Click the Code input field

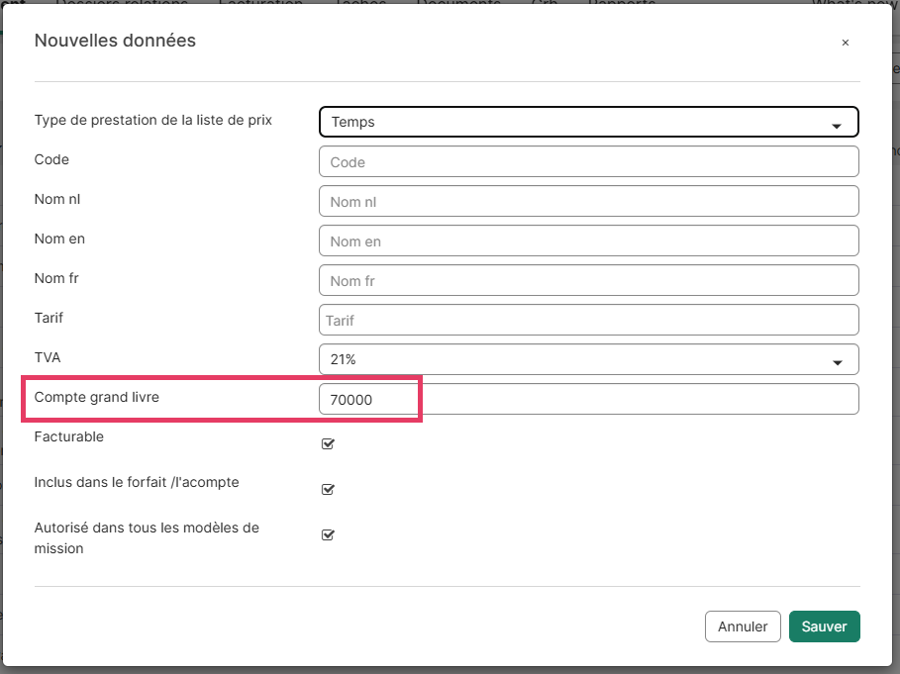pos(588,161)
